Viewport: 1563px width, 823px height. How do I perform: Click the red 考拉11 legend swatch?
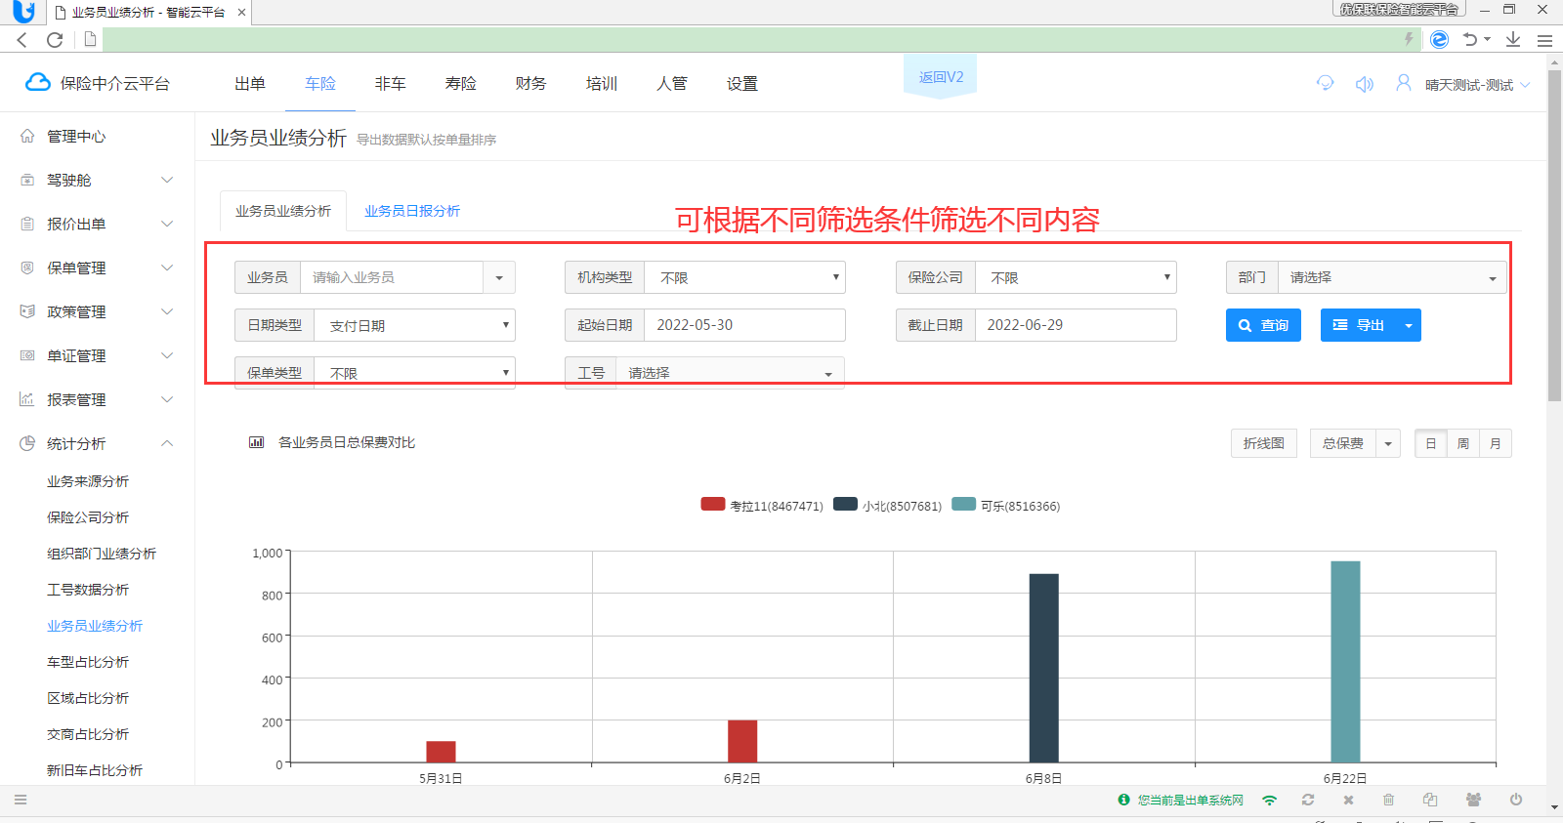713,505
